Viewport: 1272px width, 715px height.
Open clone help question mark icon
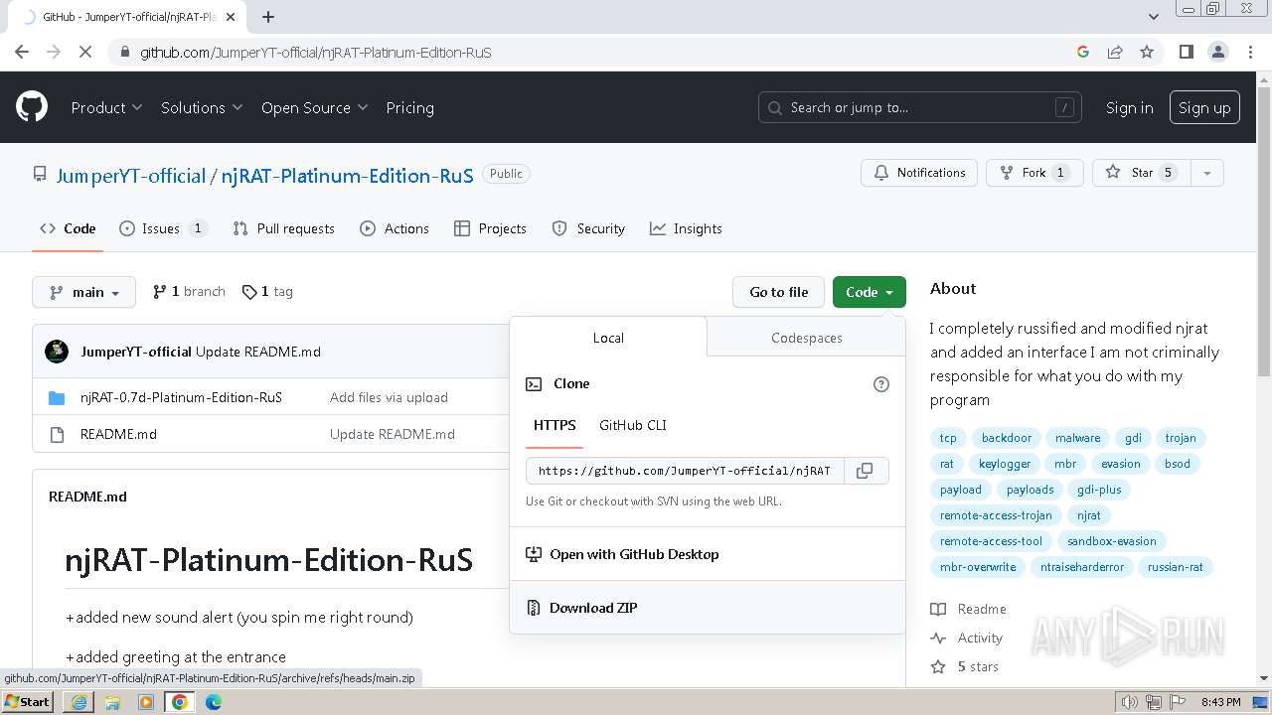pyautogui.click(x=880, y=384)
